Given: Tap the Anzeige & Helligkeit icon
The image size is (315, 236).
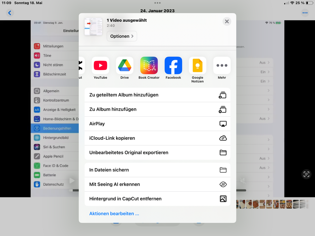Looking at the screenshot, I should coord(37,110).
